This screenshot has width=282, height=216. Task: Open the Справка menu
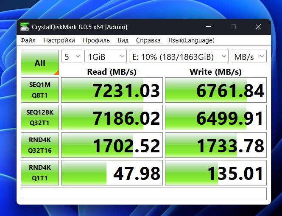point(148,40)
